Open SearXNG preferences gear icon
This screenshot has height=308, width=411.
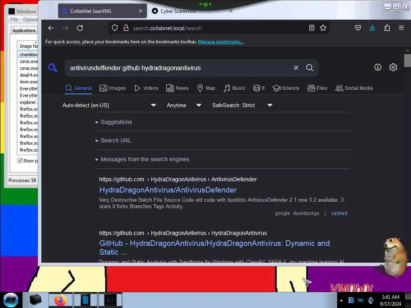pos(393,67)
